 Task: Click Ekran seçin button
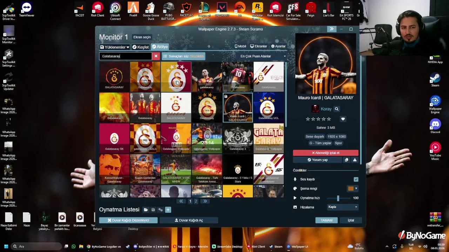(x=142, y=37)
